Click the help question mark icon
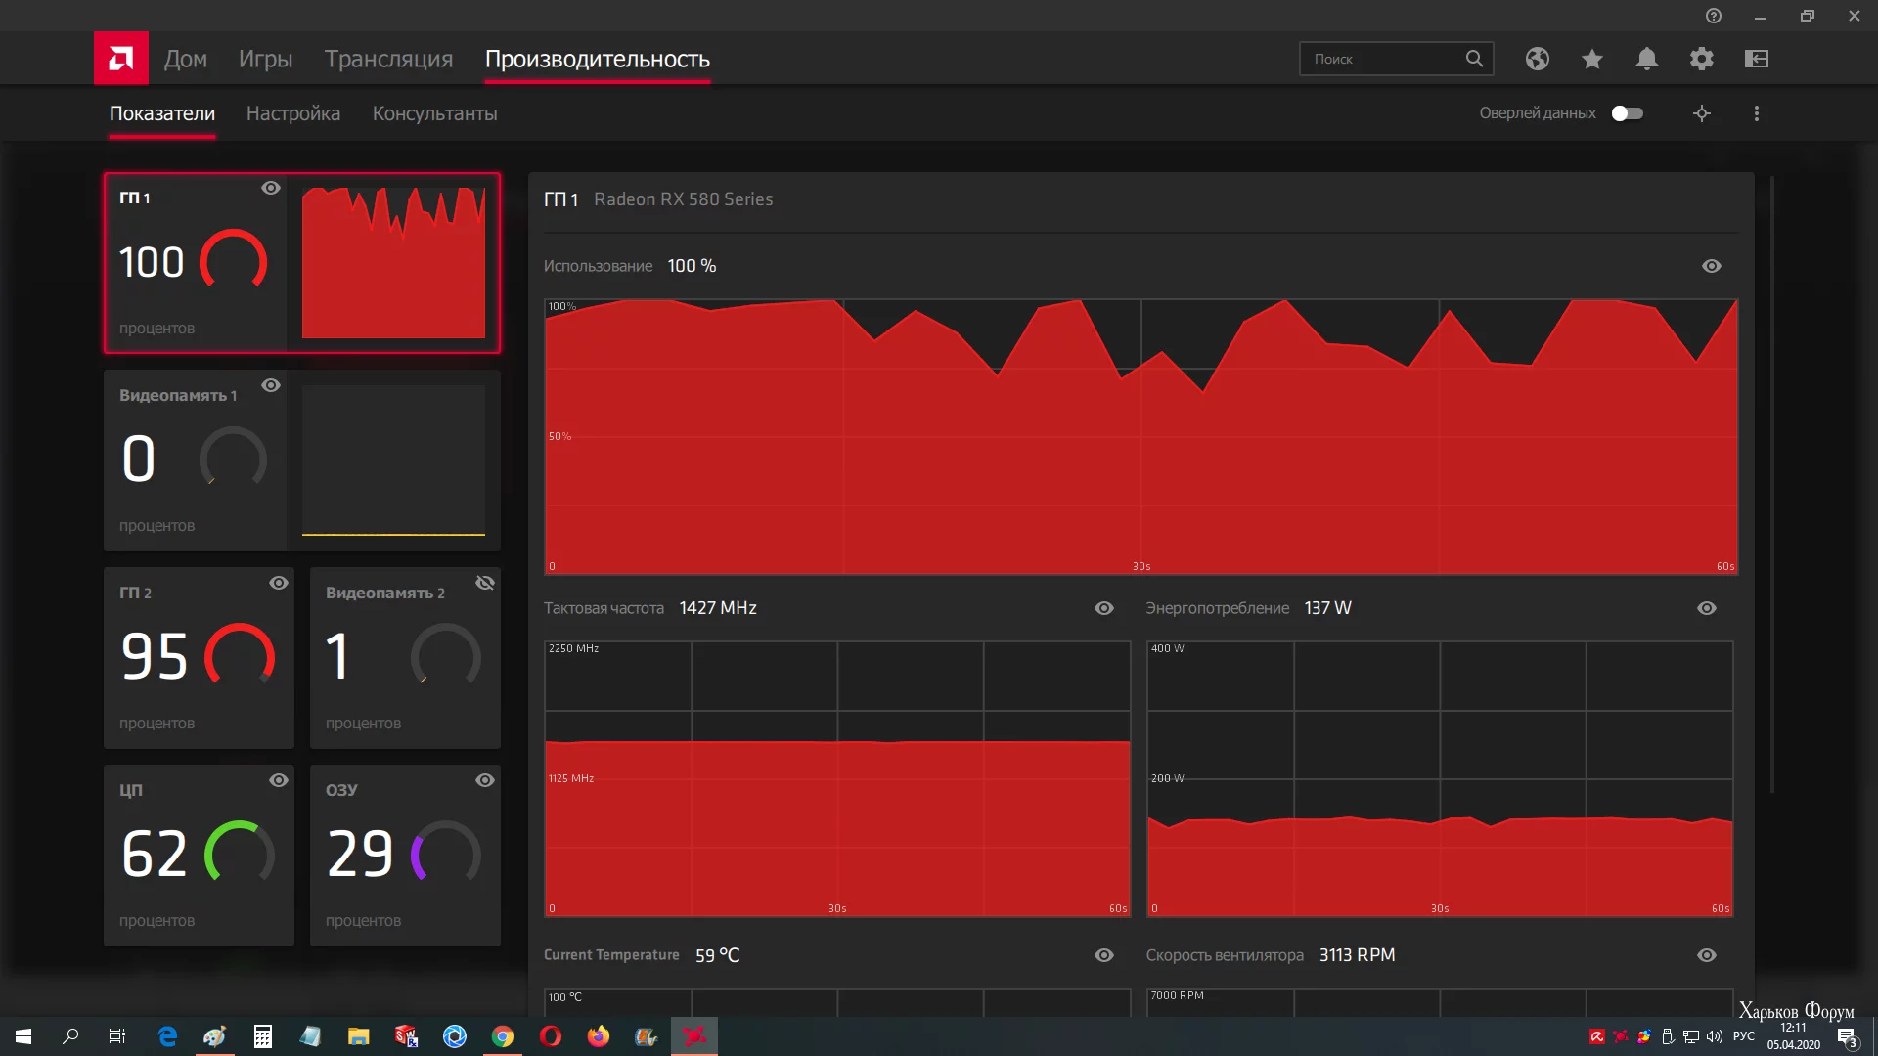1878x1056 pixels. coord(1714,16)
